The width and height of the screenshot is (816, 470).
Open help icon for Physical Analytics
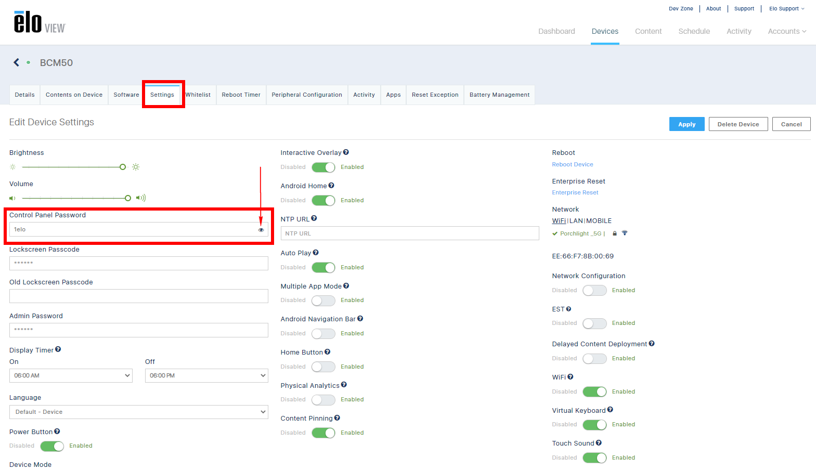[x=344, y=385]
